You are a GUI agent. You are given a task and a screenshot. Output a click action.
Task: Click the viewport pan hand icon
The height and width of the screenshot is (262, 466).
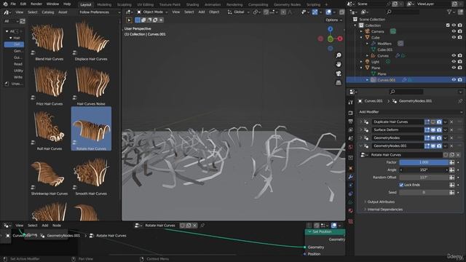point(339,64)
